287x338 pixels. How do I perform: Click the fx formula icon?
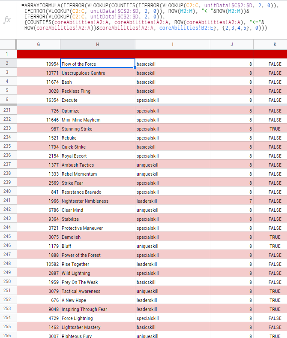pyautogui.click(x=7, y=20)
